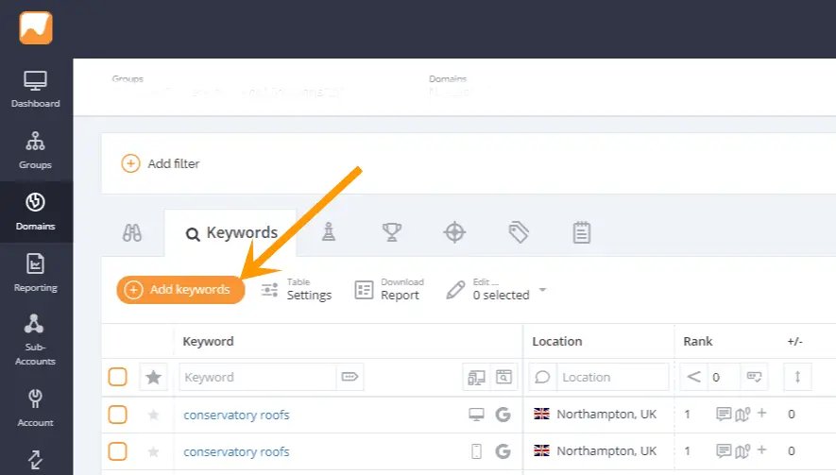The height and width of the screenshot is (475, 836).
Task: Click the up-down change filter icon
Action: coord(797,377)
